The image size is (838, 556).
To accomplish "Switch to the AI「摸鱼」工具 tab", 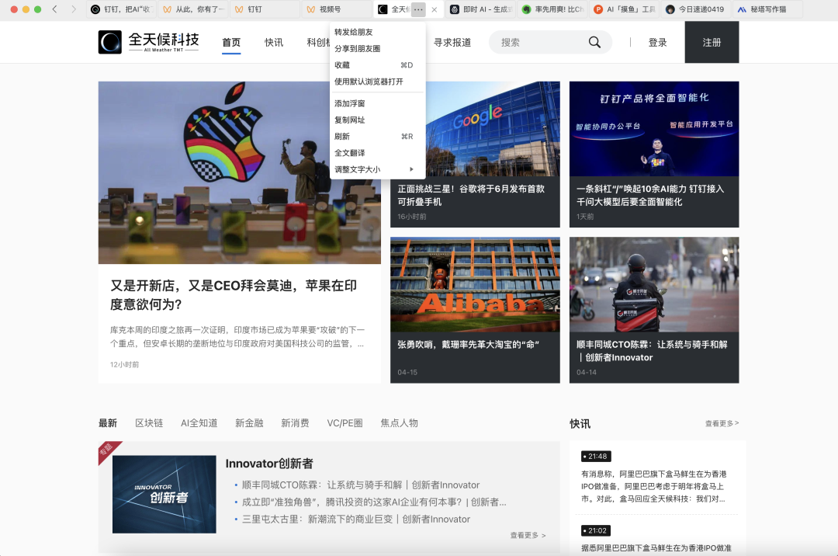I will pyautogui.click(x=625, y=9).
